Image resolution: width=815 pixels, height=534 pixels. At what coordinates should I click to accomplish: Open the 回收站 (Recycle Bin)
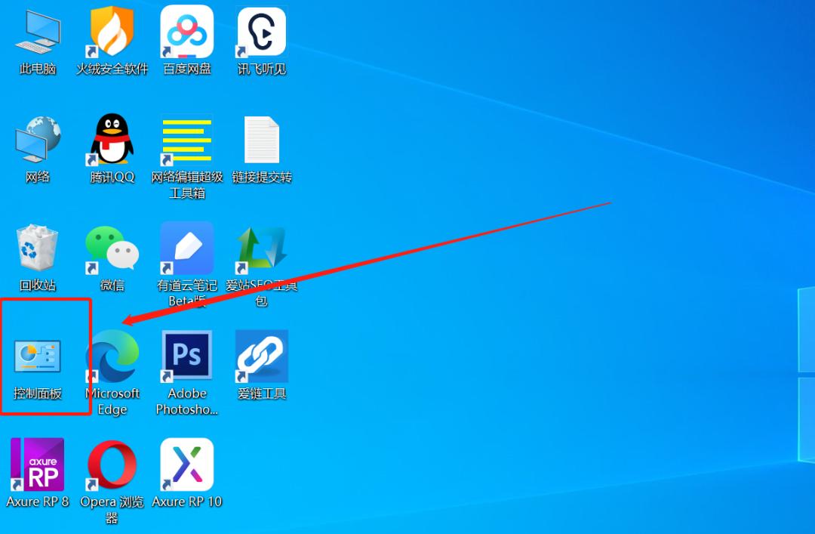[37, 248]
